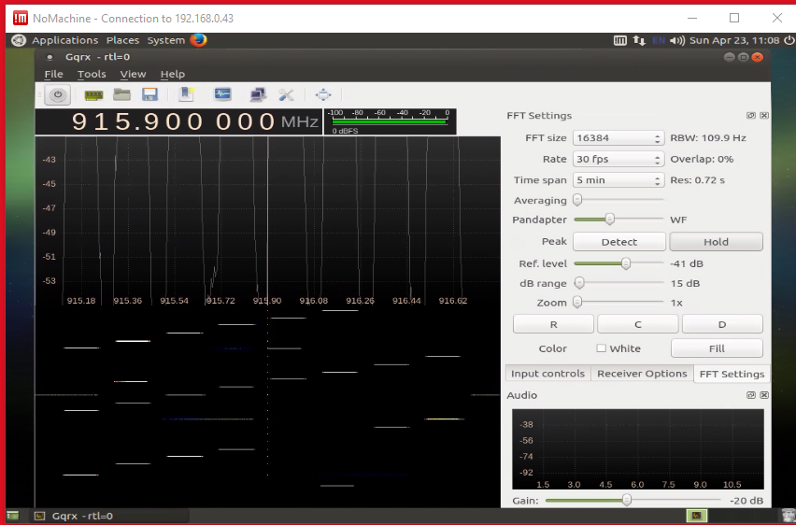Click the 916.44 frequency axis label

(x=406, y=301)
